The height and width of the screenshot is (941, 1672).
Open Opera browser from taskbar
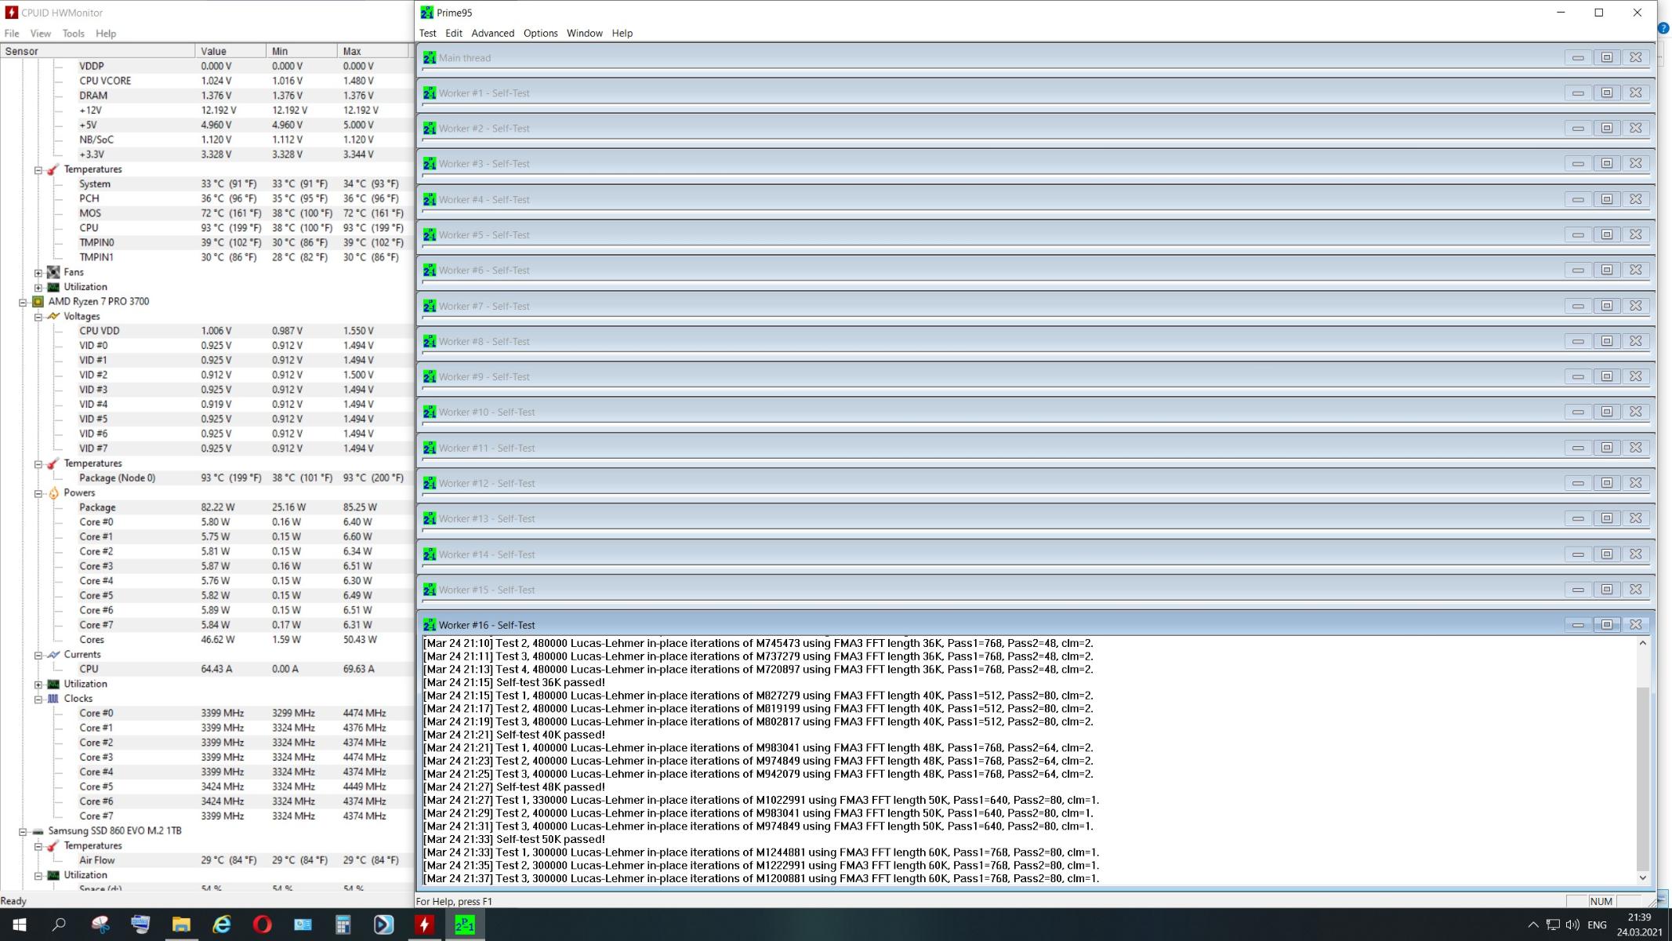click(262, 925)
